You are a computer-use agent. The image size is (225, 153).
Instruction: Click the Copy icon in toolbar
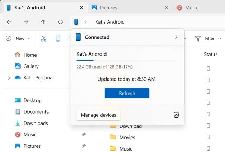[x=58, y=38]
